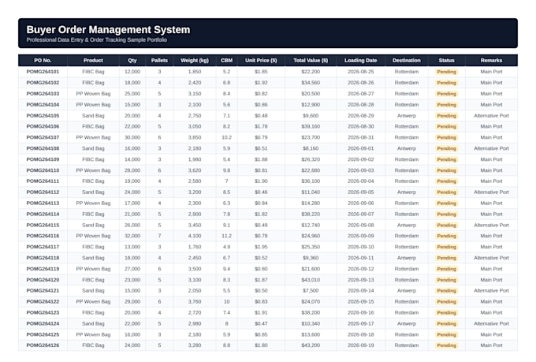
Task: Click loading date 2026-08-31
Action: point(361,137)
